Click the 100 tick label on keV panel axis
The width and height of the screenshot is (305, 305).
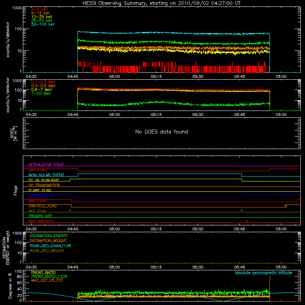pos(18,29)
